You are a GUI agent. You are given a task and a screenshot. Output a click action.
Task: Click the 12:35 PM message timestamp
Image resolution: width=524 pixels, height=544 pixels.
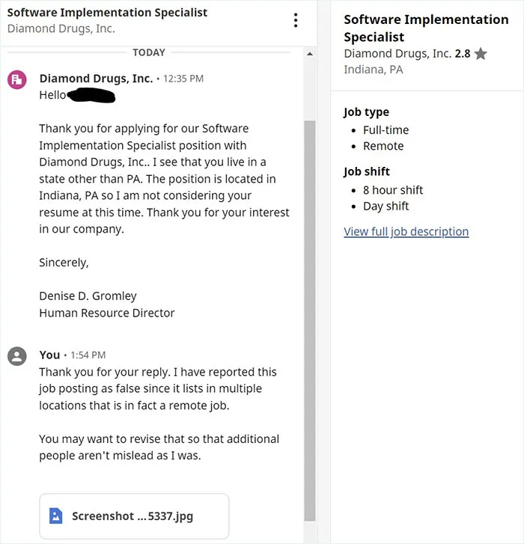(x=183, y=79)
